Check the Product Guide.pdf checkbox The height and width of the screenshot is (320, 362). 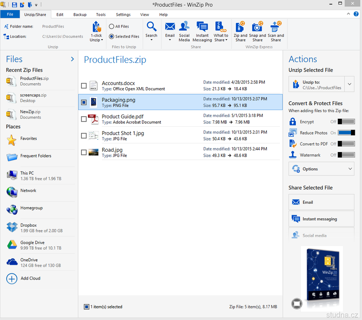point(84,119)
